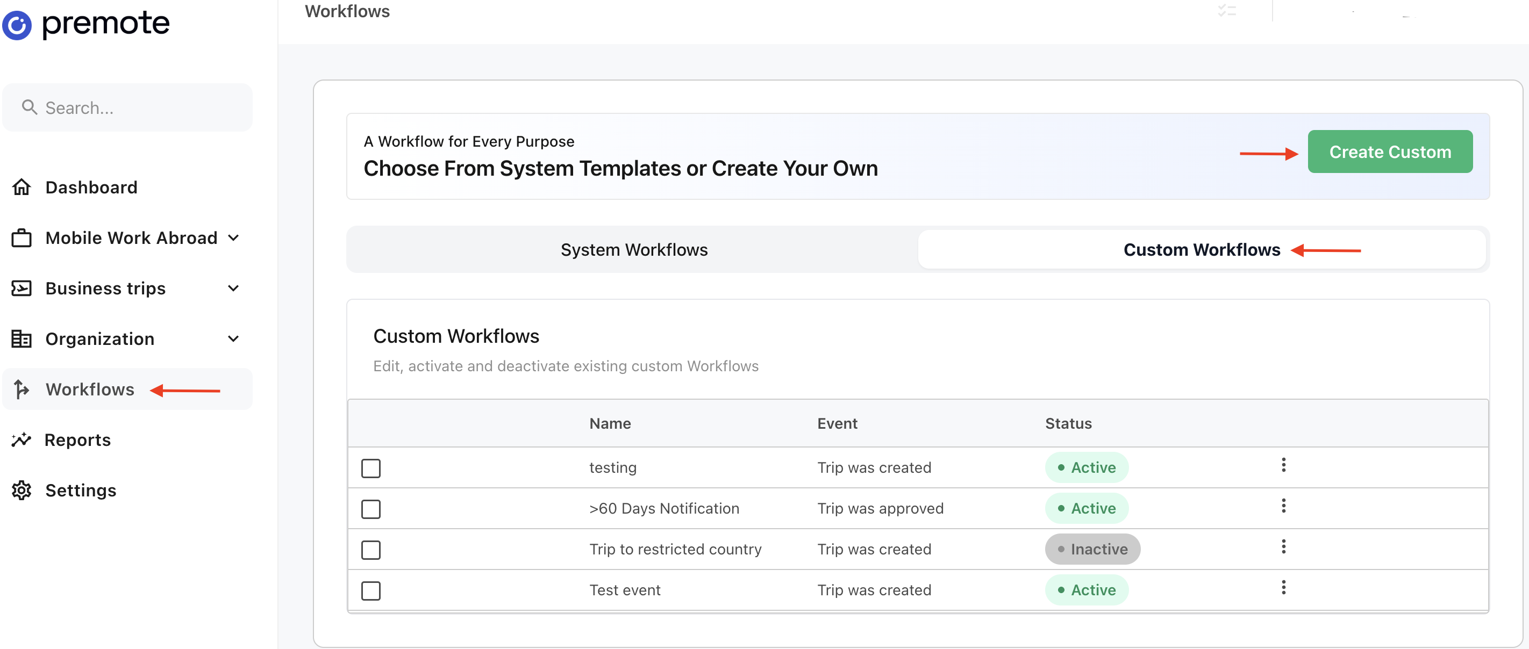This screenshot has width=1529, height=649.
Task: Tick the Test event workflow checkbox
Action: [371, 591]
